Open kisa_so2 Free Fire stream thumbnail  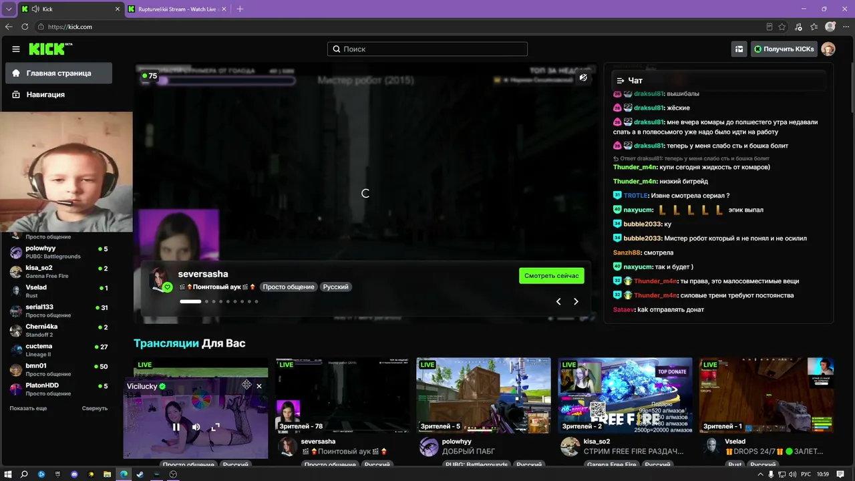pos(625,395)
